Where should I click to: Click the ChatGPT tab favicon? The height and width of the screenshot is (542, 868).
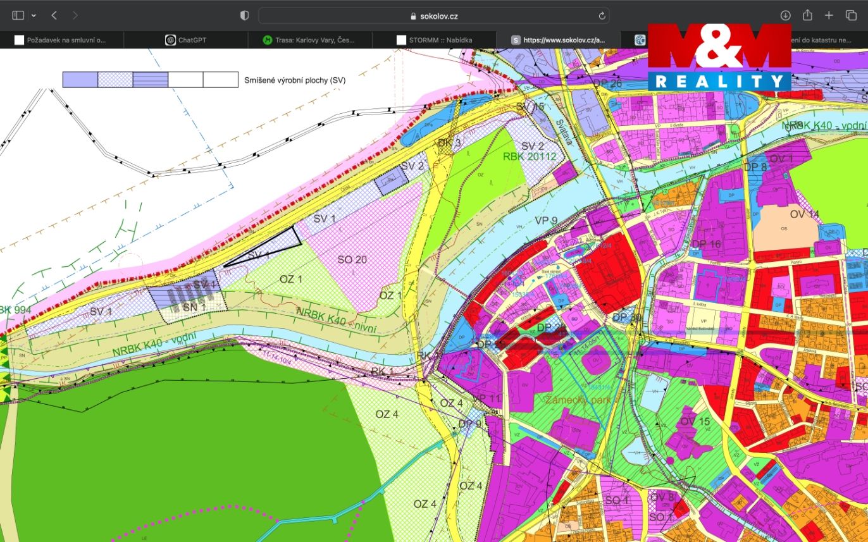[170, 40]
